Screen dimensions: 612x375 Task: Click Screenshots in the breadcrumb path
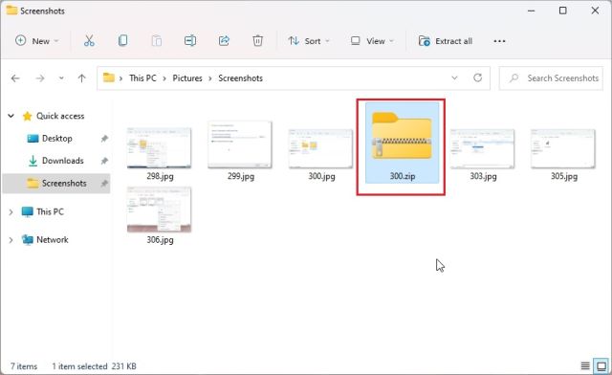240,78
